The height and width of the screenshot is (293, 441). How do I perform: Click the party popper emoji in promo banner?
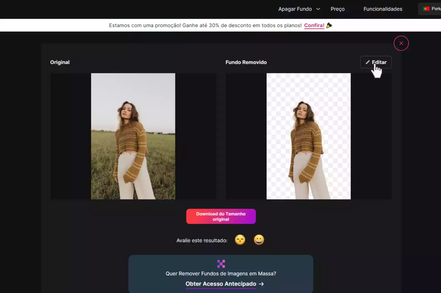329,25
